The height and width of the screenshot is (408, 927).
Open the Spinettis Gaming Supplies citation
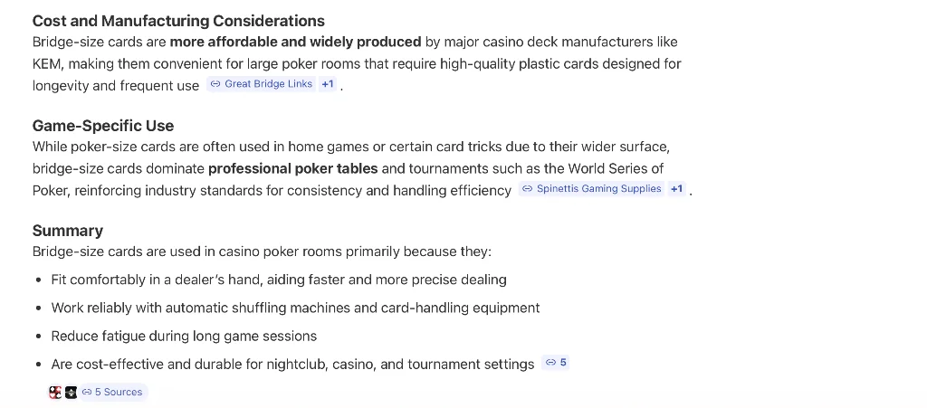(592, 189)
